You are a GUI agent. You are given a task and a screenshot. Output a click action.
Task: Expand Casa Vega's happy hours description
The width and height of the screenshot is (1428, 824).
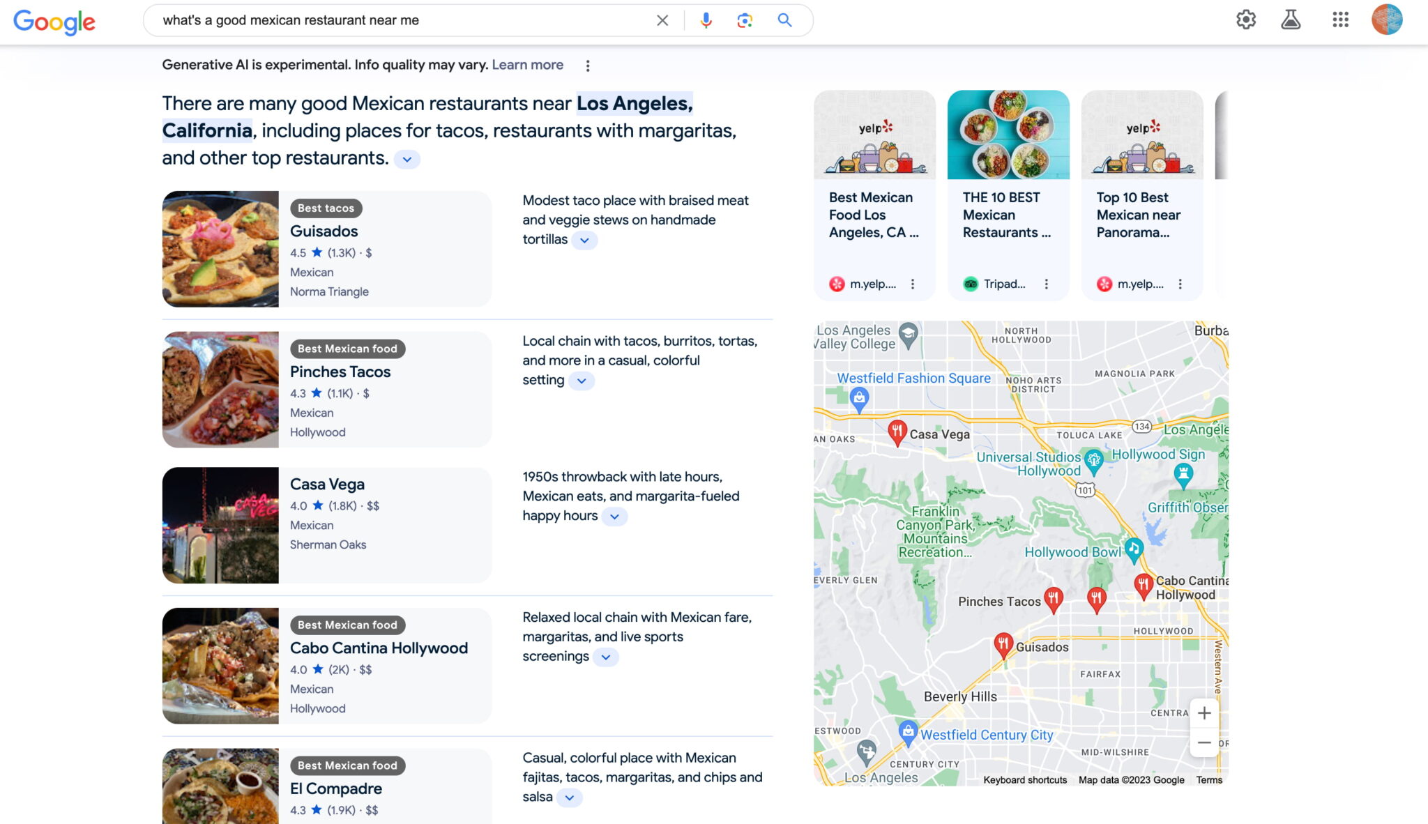(x=614, y=517)
